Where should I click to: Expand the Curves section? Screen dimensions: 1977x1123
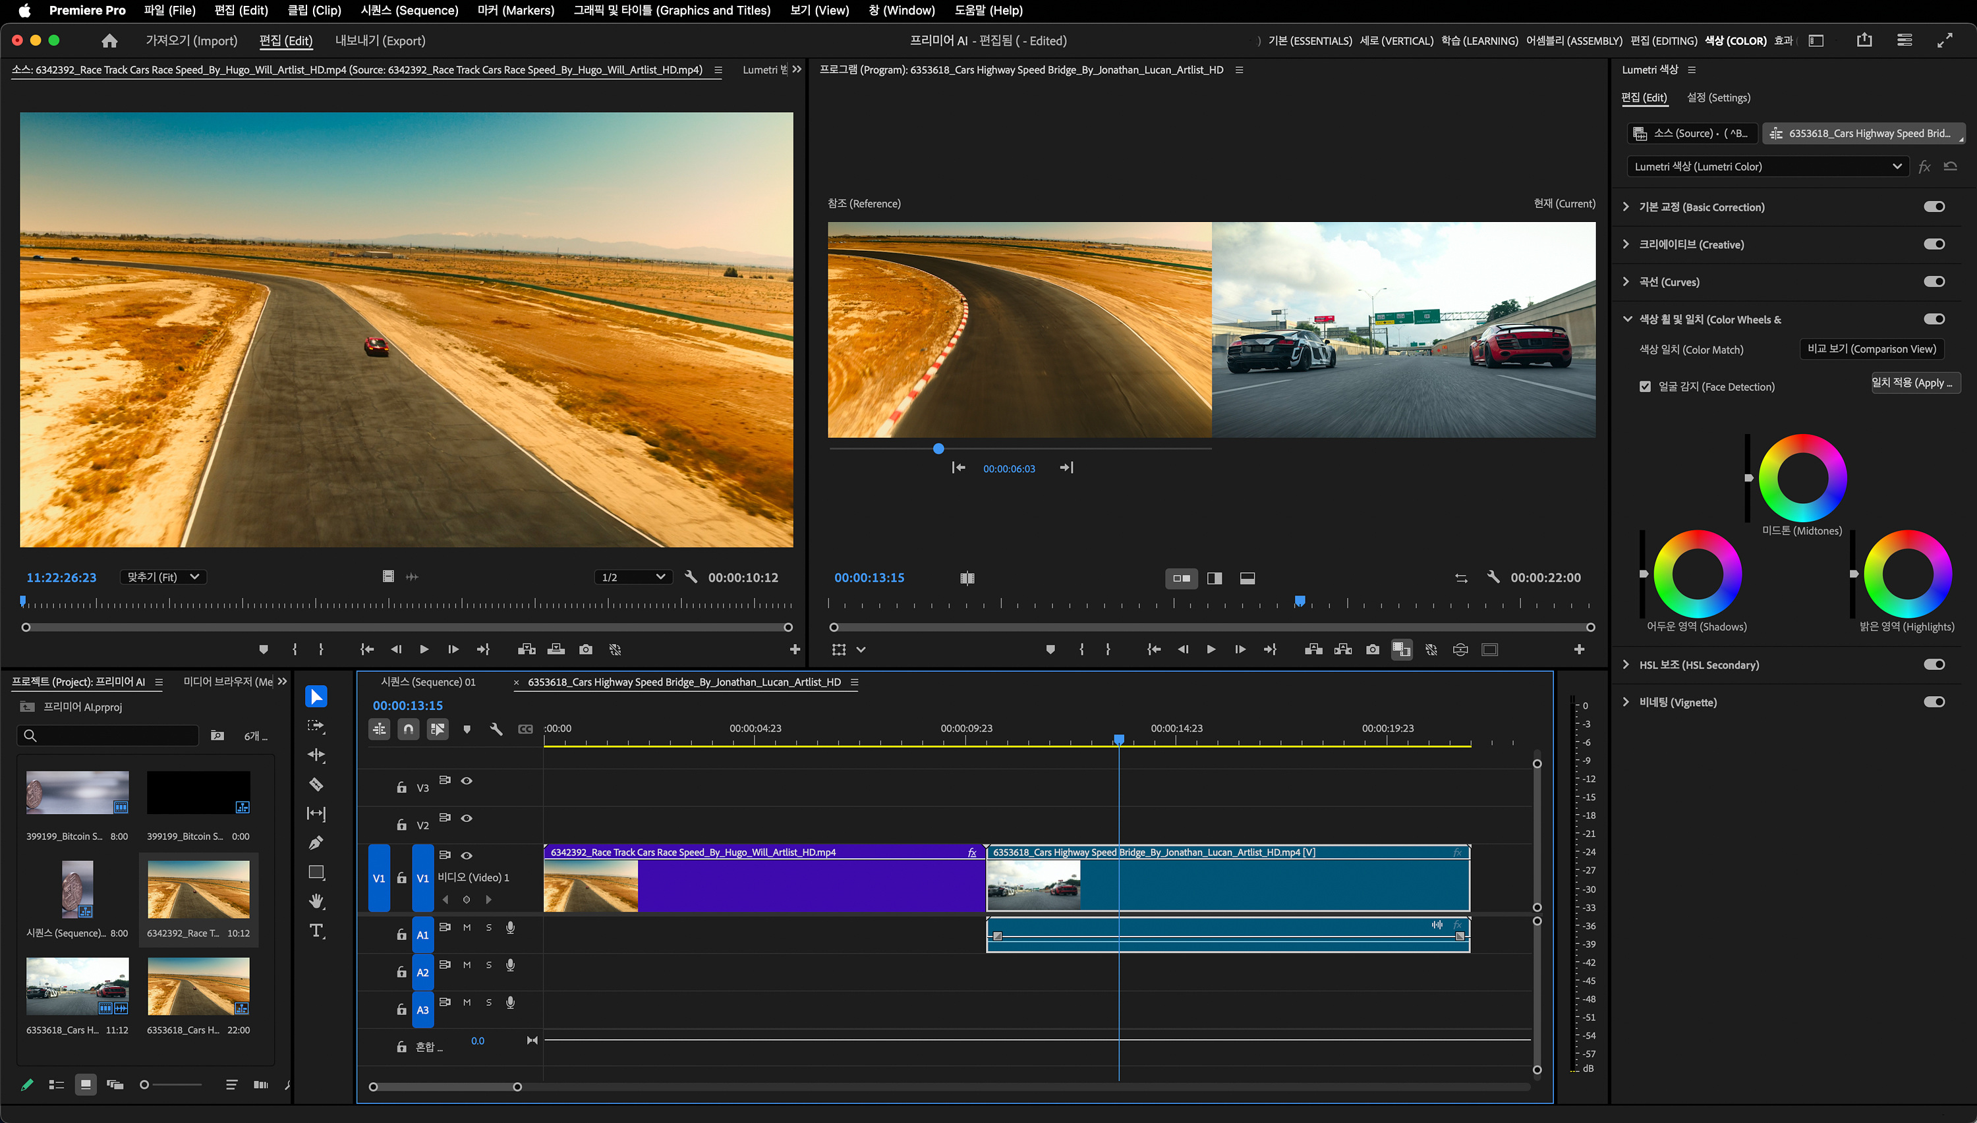coord(1626,281)
